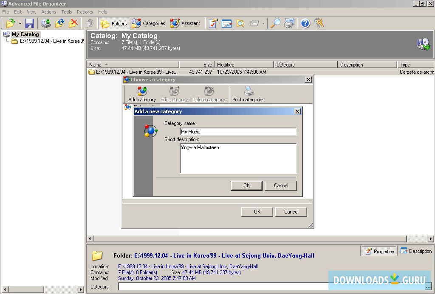Sort the file list by Name column
Viewport: 435px width, 294px height.
point(133,65)
